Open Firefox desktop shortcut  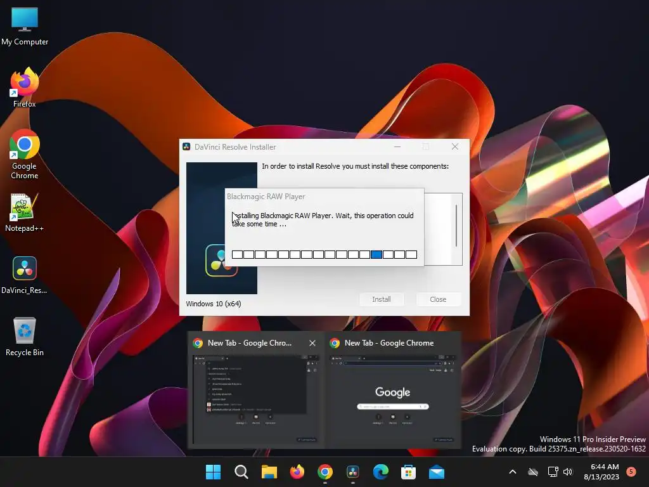click(x=25, y=88)
